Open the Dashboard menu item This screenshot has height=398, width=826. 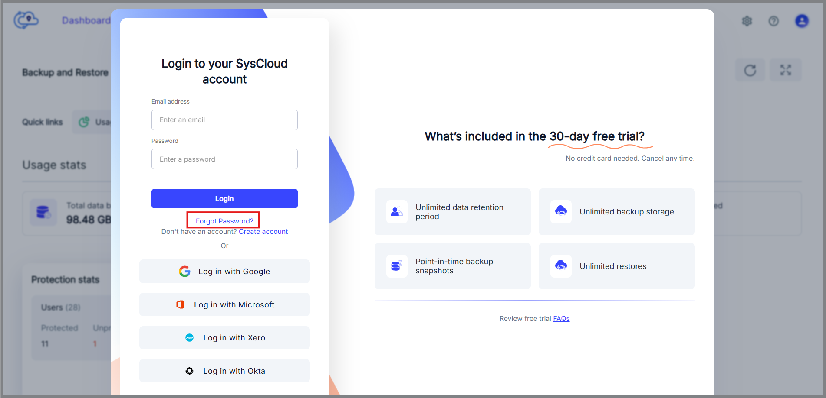click(86, 20)
